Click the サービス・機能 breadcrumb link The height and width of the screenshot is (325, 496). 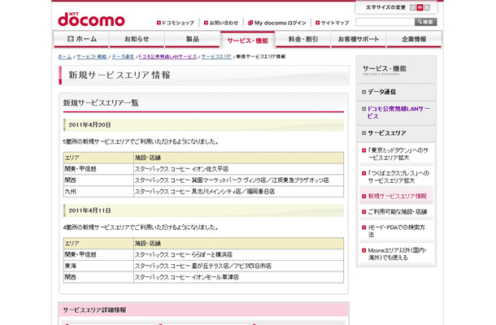(x=92, y=57)
